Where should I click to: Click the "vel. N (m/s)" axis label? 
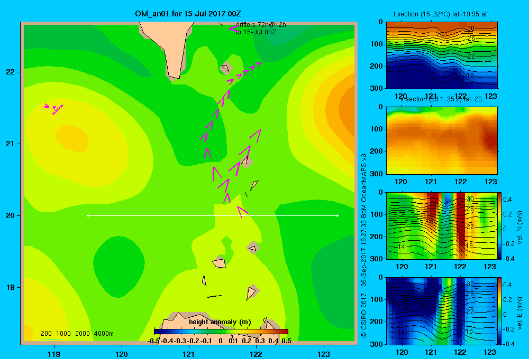tap(519, 228)
